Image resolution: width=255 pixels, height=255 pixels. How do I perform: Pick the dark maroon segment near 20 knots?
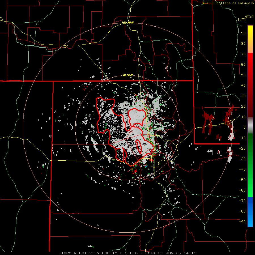tap(250, 107)
